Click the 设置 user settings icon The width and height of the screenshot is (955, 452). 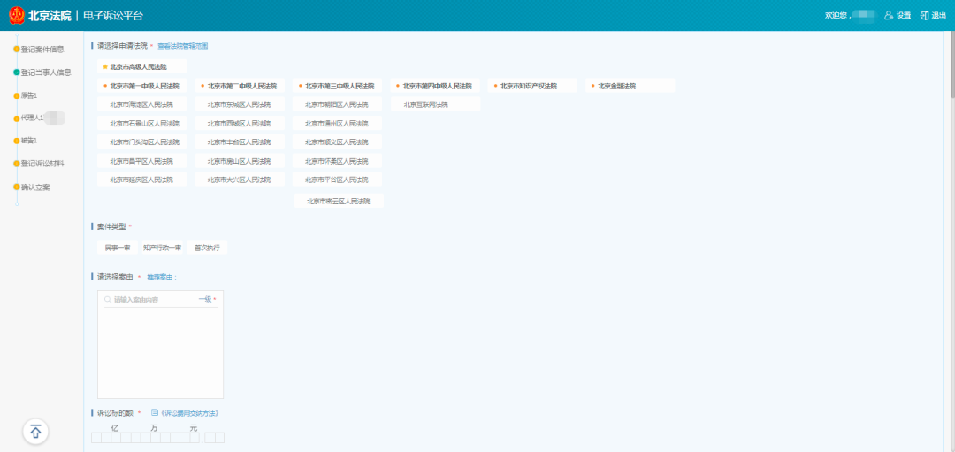tap(889, 16)
